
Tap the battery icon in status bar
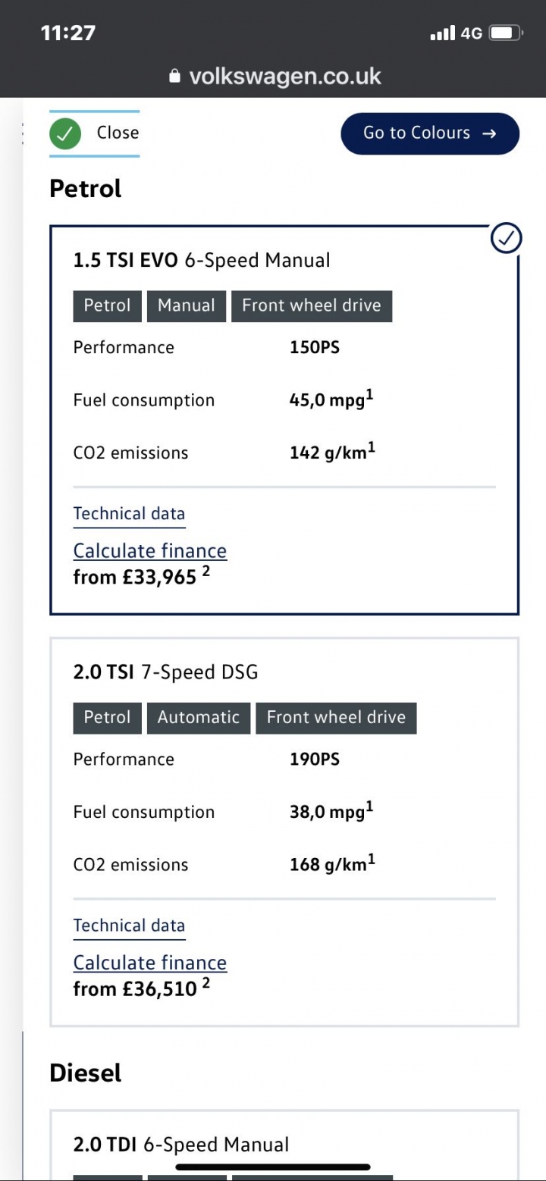tap(505, 33)
